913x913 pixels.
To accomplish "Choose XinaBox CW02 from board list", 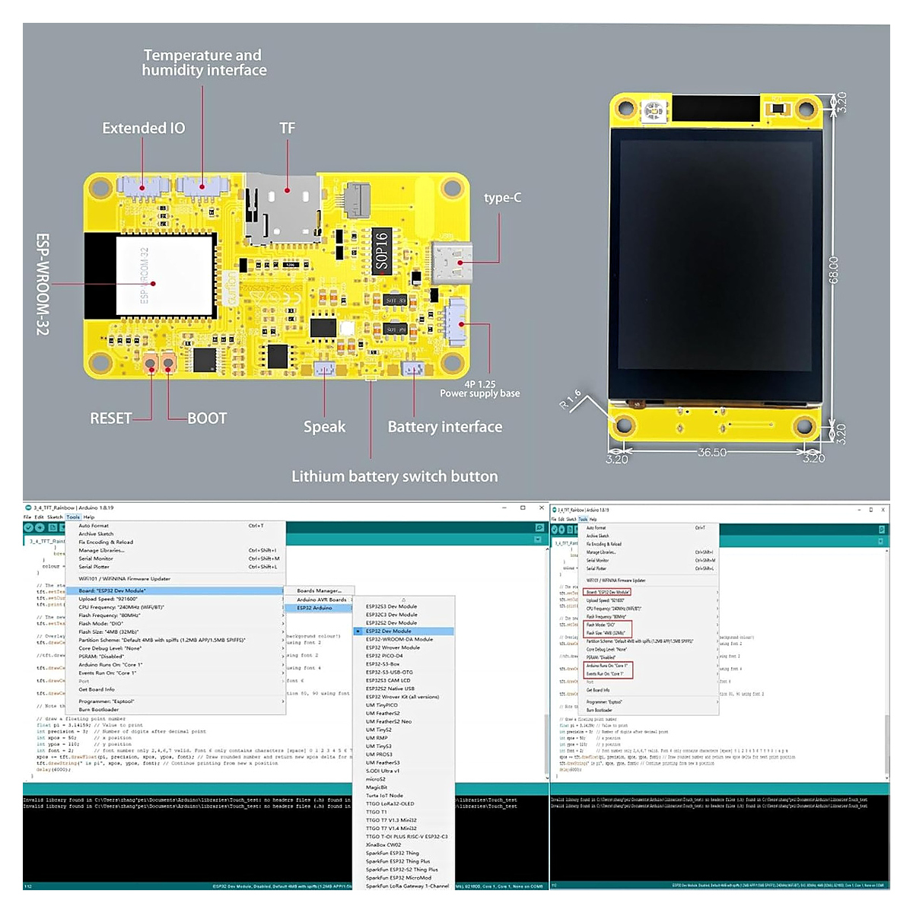I will tap(404, 845).
